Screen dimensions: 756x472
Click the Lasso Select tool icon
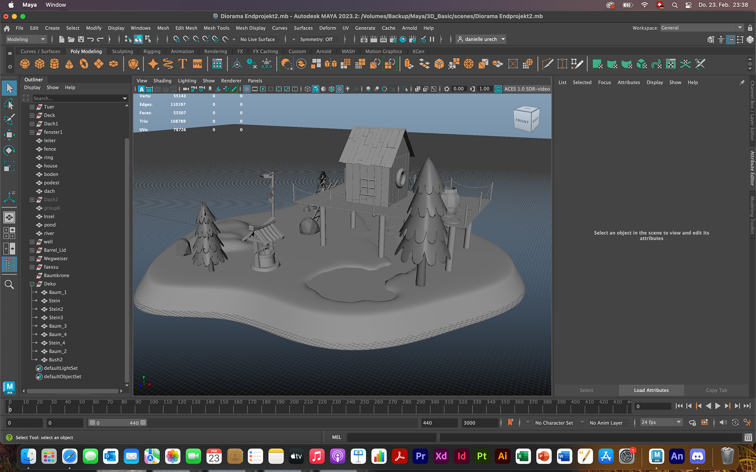tap(9, 104)
